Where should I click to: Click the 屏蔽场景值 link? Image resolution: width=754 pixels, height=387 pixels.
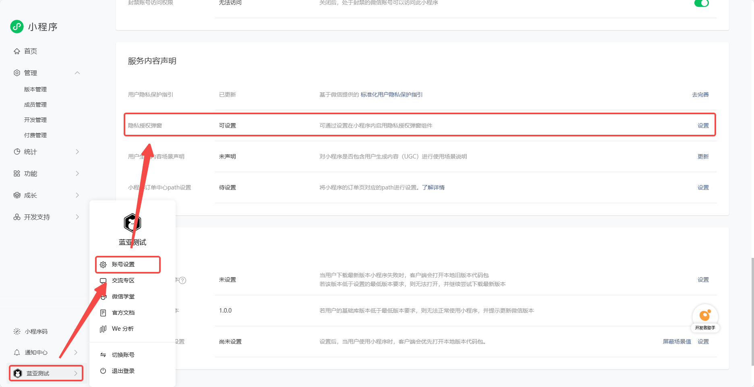[677, 342]
